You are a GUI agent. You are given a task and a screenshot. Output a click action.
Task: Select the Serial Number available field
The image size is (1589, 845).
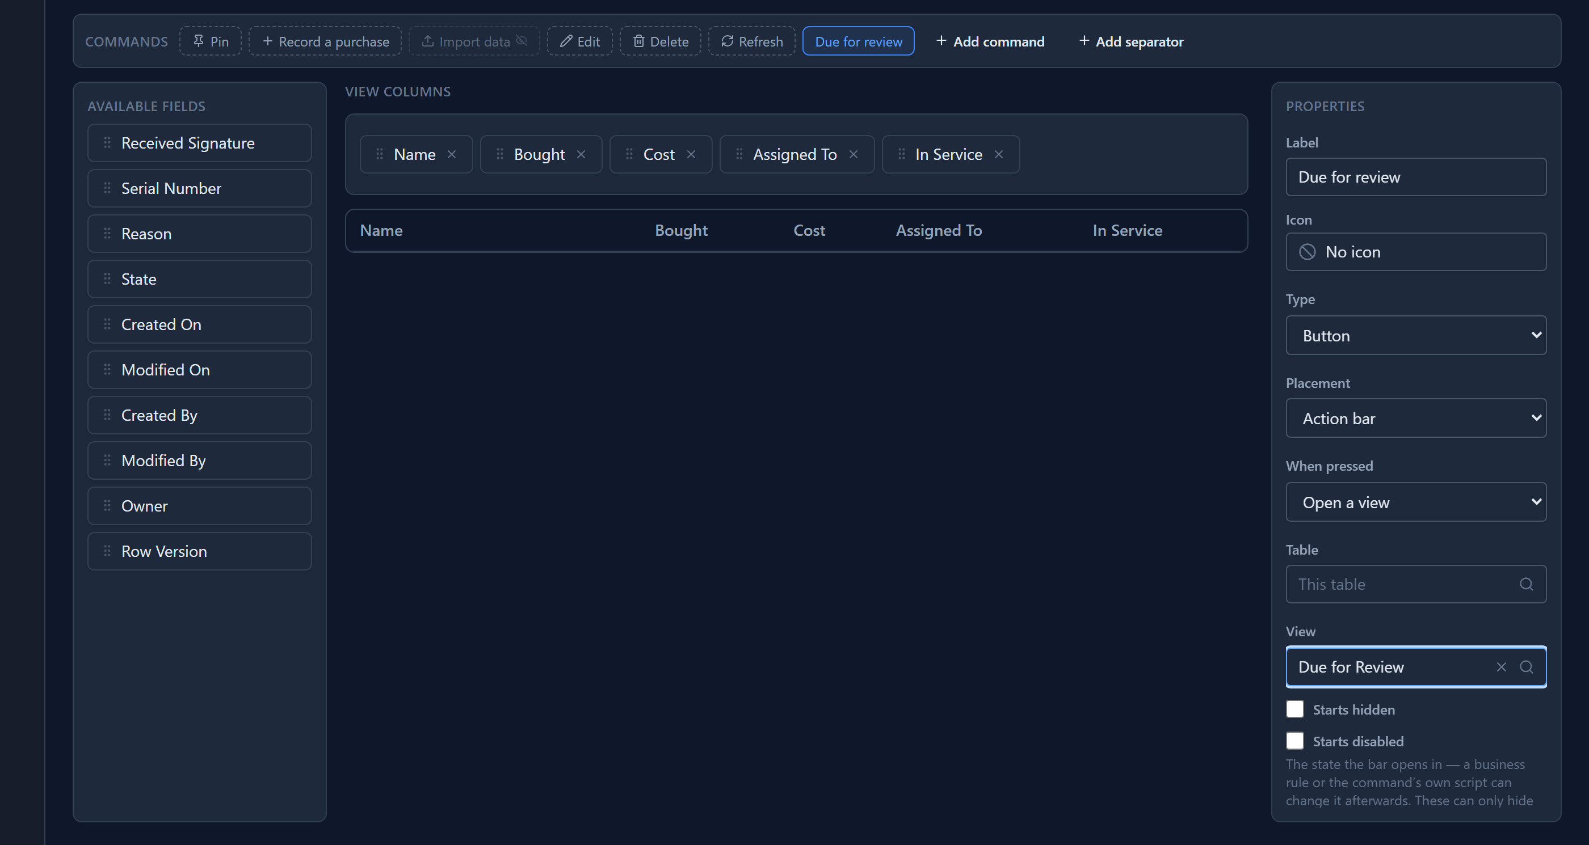(x=199, y=188)
